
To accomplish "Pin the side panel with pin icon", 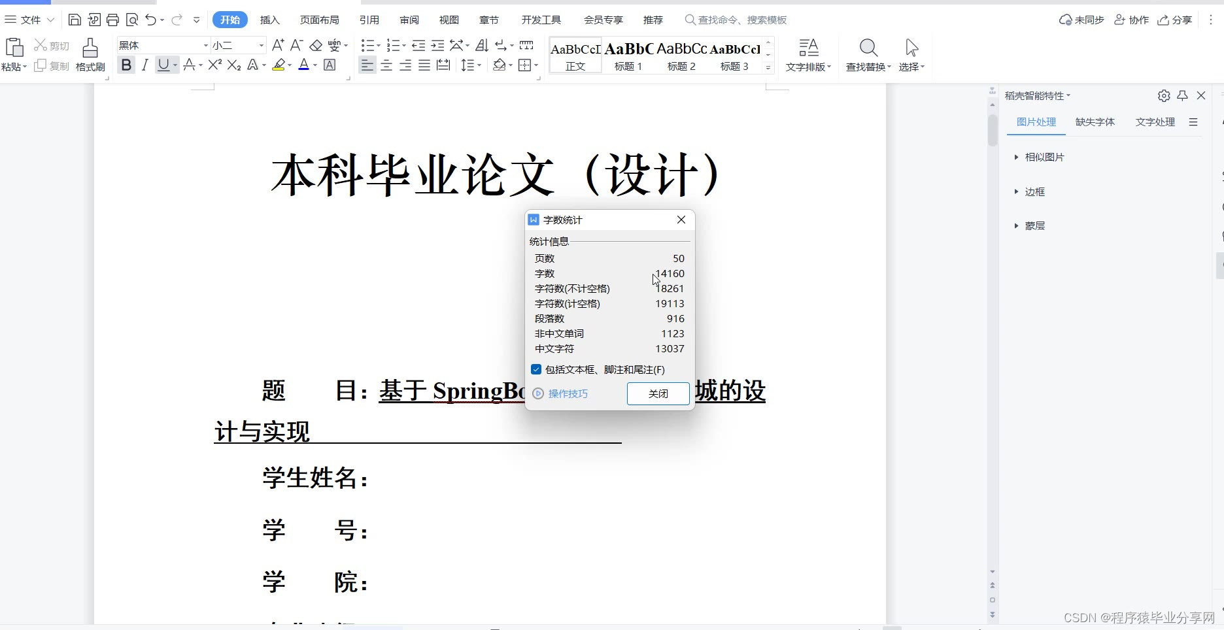I will click(1182, 95).
